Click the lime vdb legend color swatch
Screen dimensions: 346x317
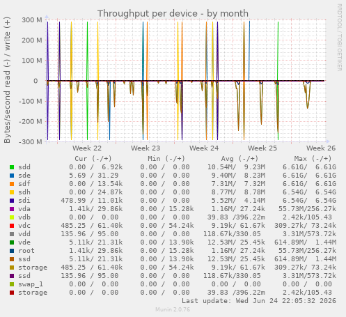pyautogui.click(x=12, y=217)
